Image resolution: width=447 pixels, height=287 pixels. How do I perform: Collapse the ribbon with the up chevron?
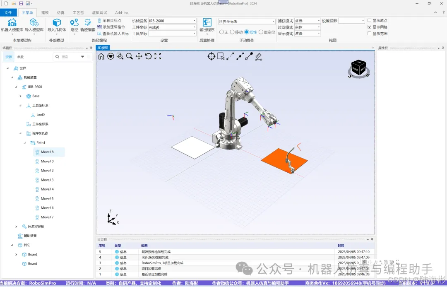pos(435,12)
